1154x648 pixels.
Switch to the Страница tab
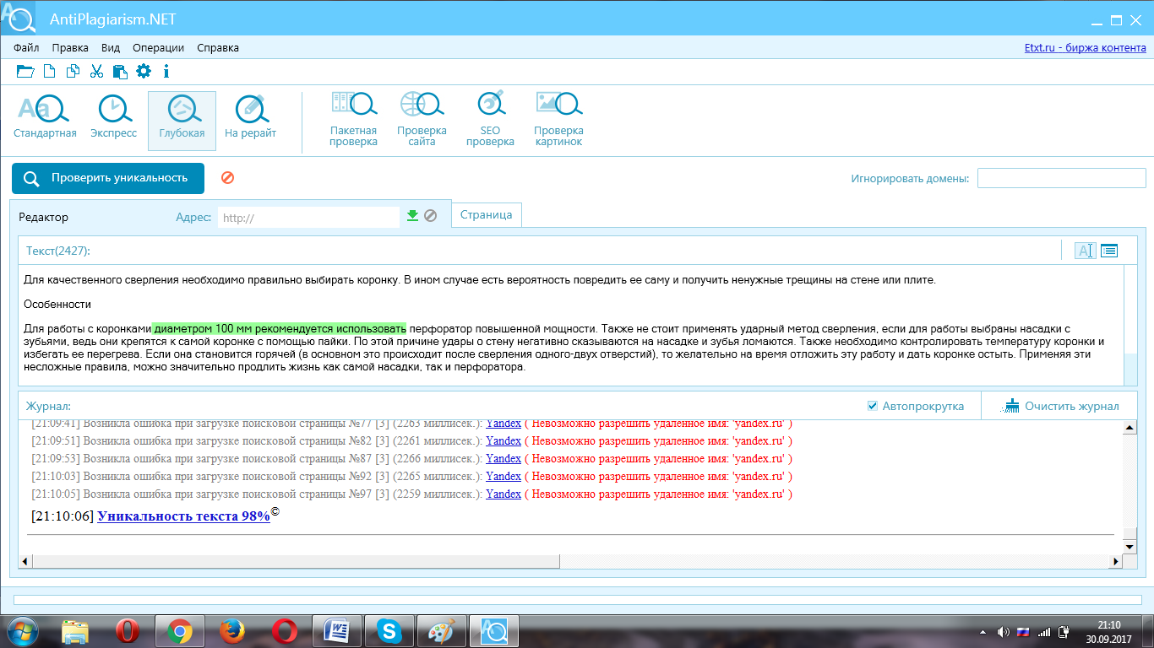click(x=487, y=215)
